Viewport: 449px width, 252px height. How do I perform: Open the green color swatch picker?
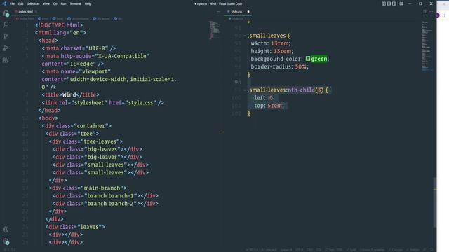308,59
